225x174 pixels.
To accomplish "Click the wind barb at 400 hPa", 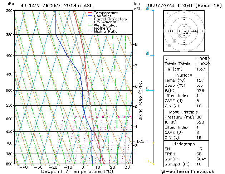I will 150,54.
